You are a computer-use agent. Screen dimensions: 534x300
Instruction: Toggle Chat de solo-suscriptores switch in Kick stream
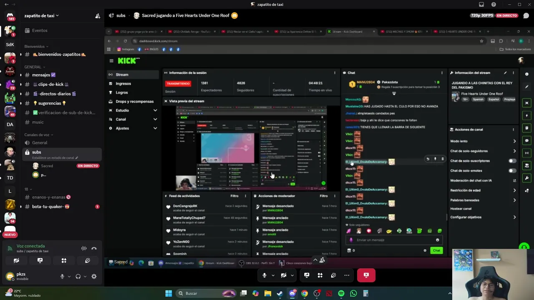(512, 161)
